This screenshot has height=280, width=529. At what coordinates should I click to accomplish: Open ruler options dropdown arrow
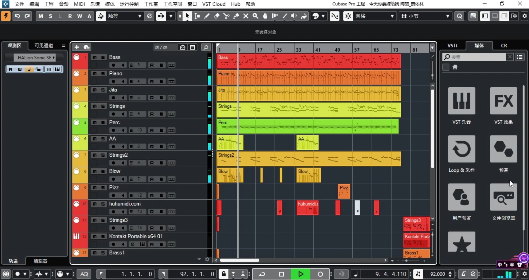(x=432, y=48)
